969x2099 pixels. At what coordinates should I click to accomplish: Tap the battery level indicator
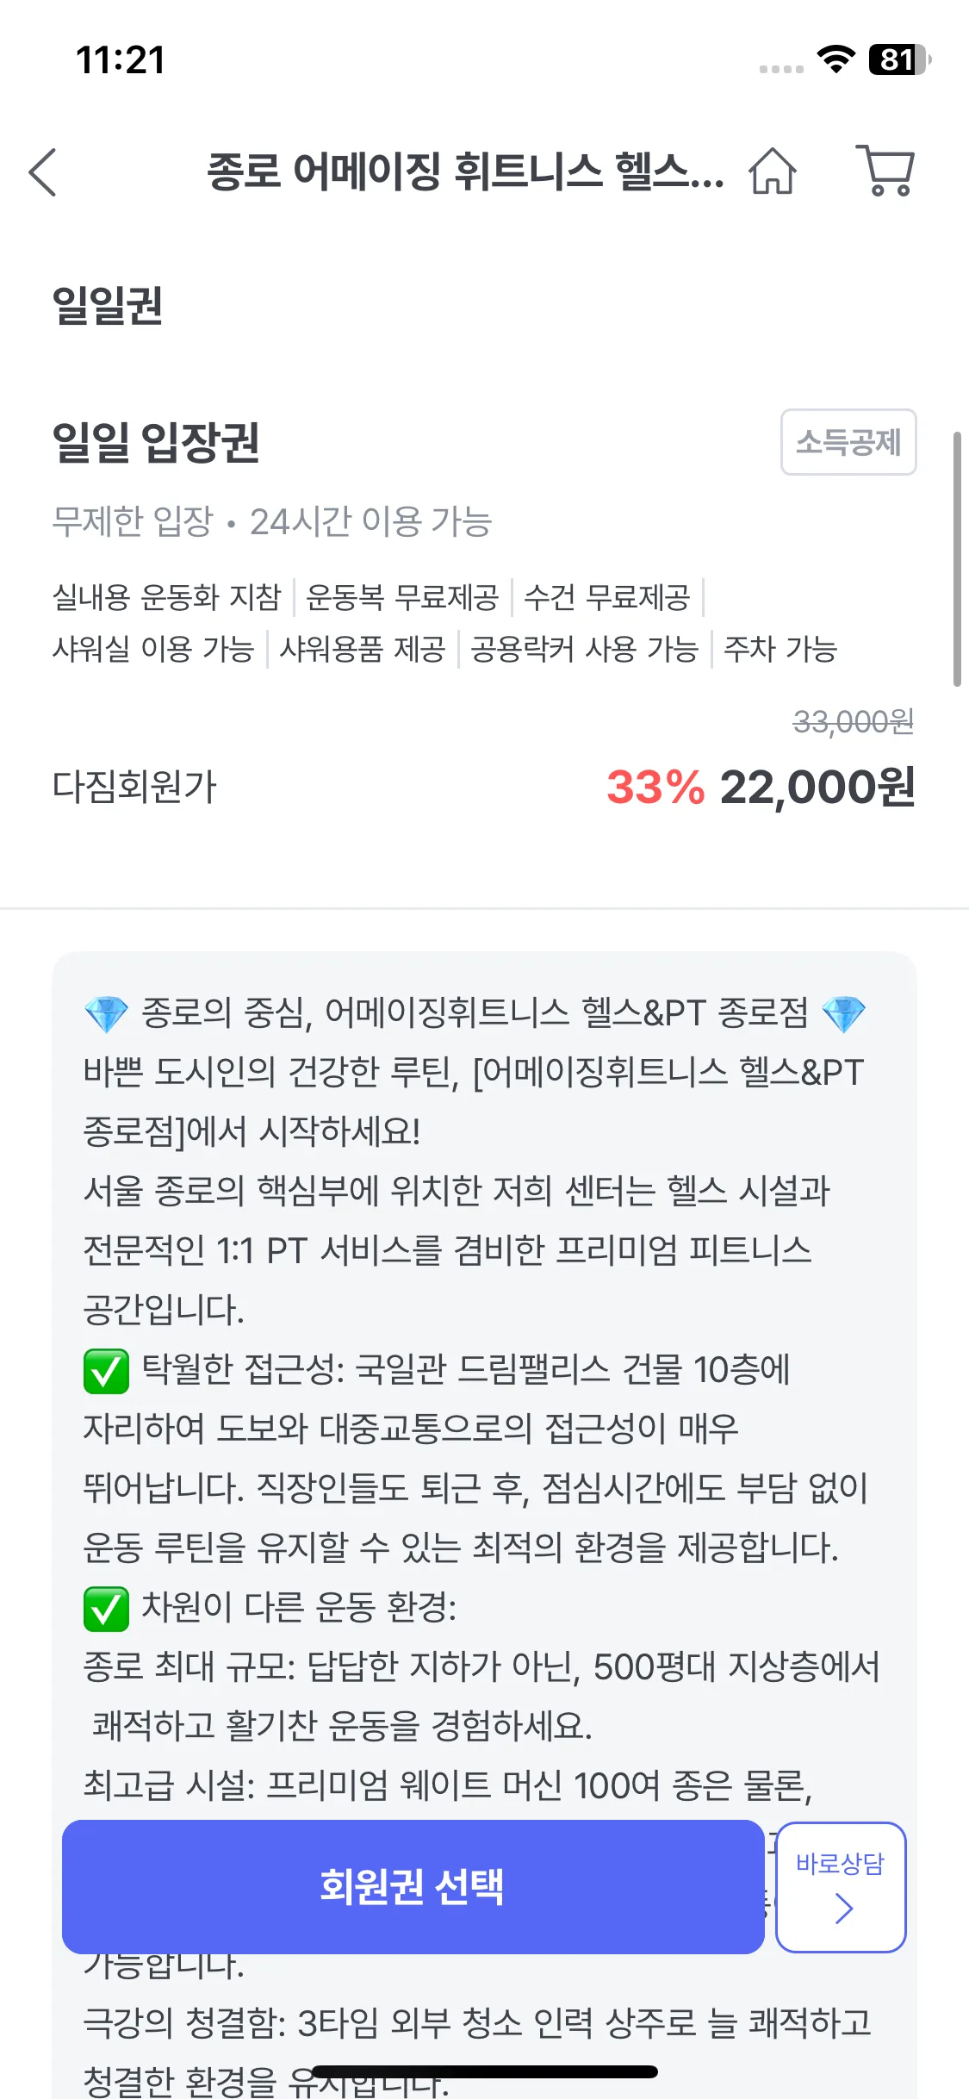point(899,59)
